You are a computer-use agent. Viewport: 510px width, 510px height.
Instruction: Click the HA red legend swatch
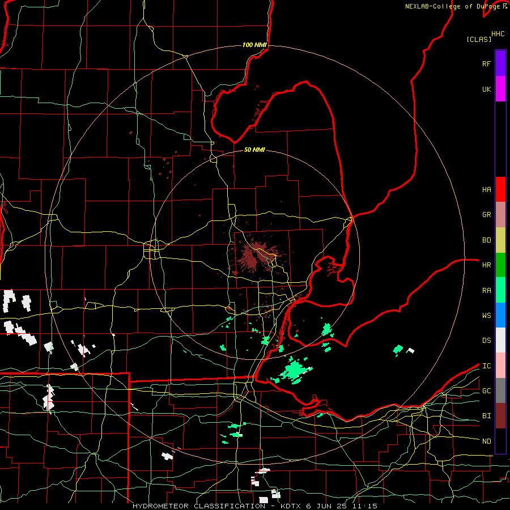click(500, 189)
